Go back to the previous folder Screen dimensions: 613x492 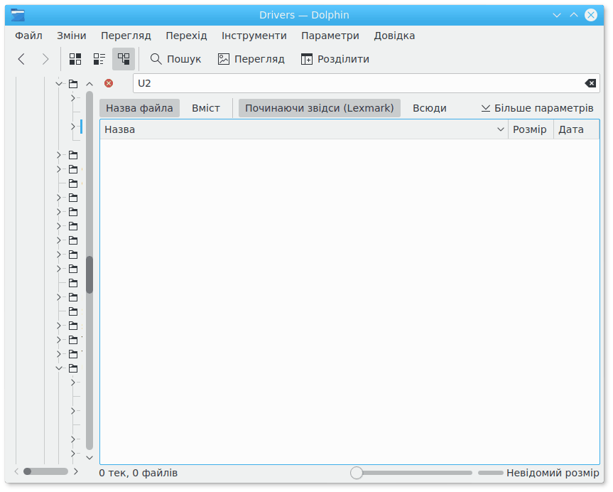click(21, 59)
